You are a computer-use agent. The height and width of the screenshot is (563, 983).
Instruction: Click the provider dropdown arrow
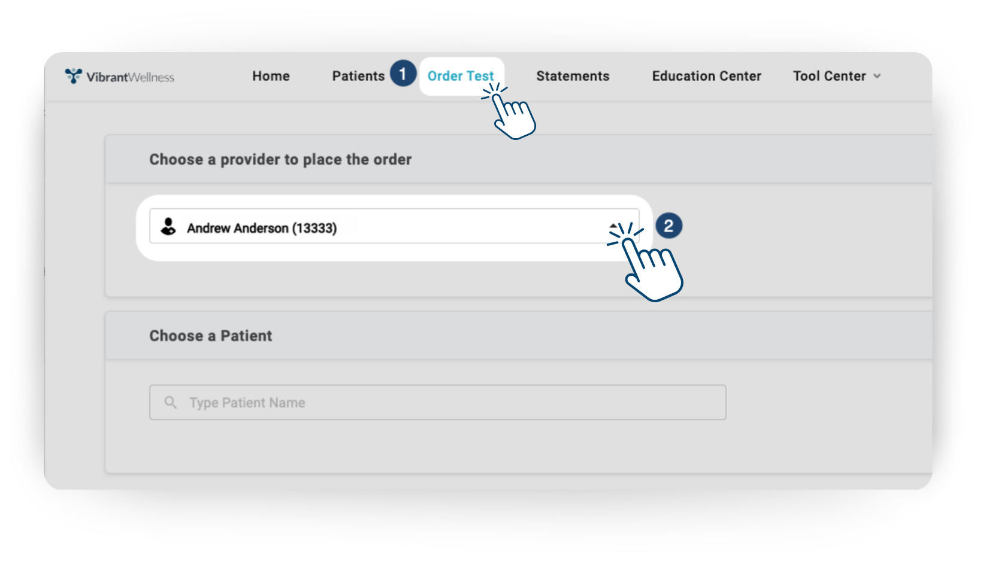click(613, 226)
